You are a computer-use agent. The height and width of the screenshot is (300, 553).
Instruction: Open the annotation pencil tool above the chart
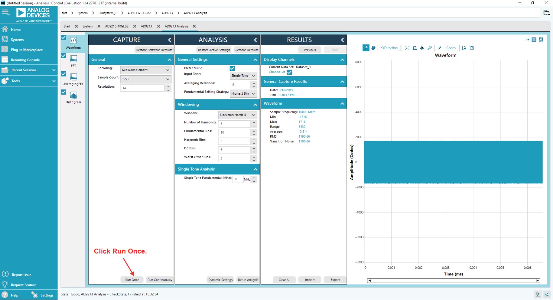(440, 48)
